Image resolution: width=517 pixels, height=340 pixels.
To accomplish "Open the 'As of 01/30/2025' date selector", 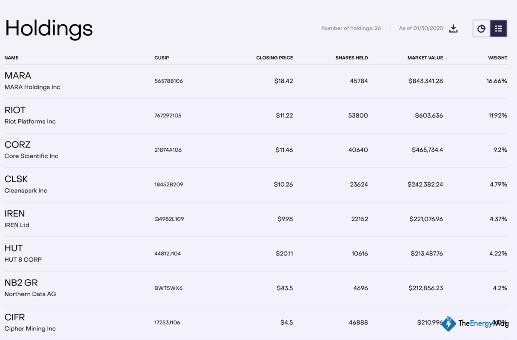I will click(422, 28).
